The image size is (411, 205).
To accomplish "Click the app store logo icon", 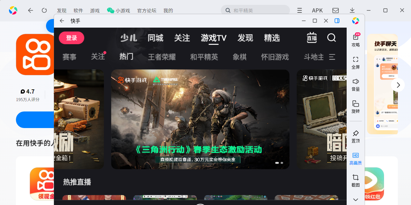I will [x=13, y=10].
